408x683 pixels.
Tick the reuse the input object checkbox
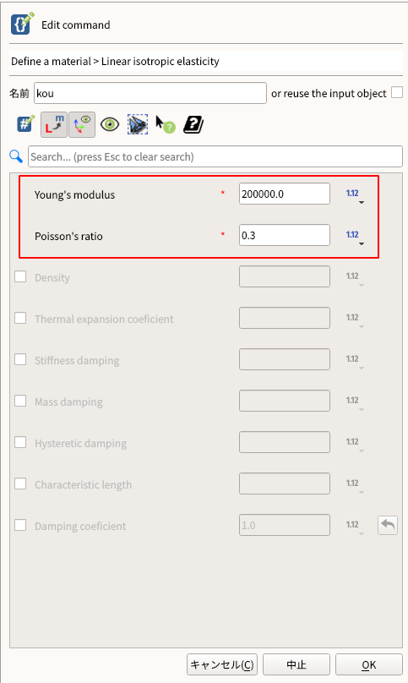tap(397, 92)
